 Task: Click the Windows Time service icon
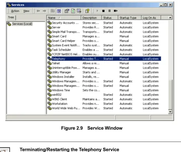tap(50, 90)
